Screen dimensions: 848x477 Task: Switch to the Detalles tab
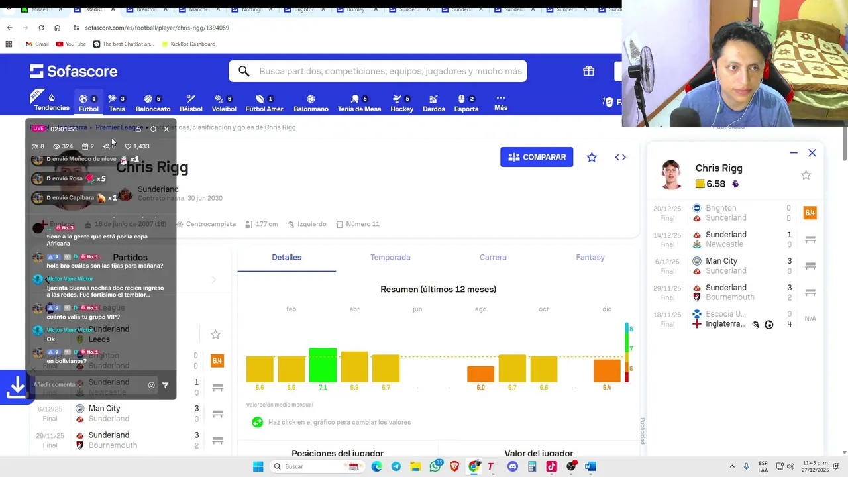pos(286,257)
